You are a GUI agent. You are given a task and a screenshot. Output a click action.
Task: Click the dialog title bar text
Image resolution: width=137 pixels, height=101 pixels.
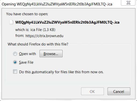pyautogui.click(x=57, y=4)
